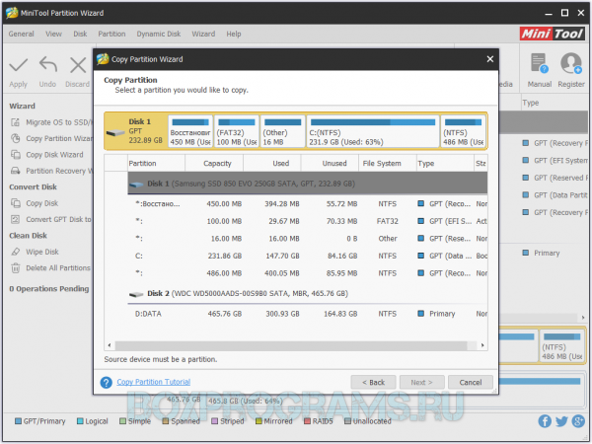
Task: Click the Copy Disk icon under Convert Disk
Action: 15,203
